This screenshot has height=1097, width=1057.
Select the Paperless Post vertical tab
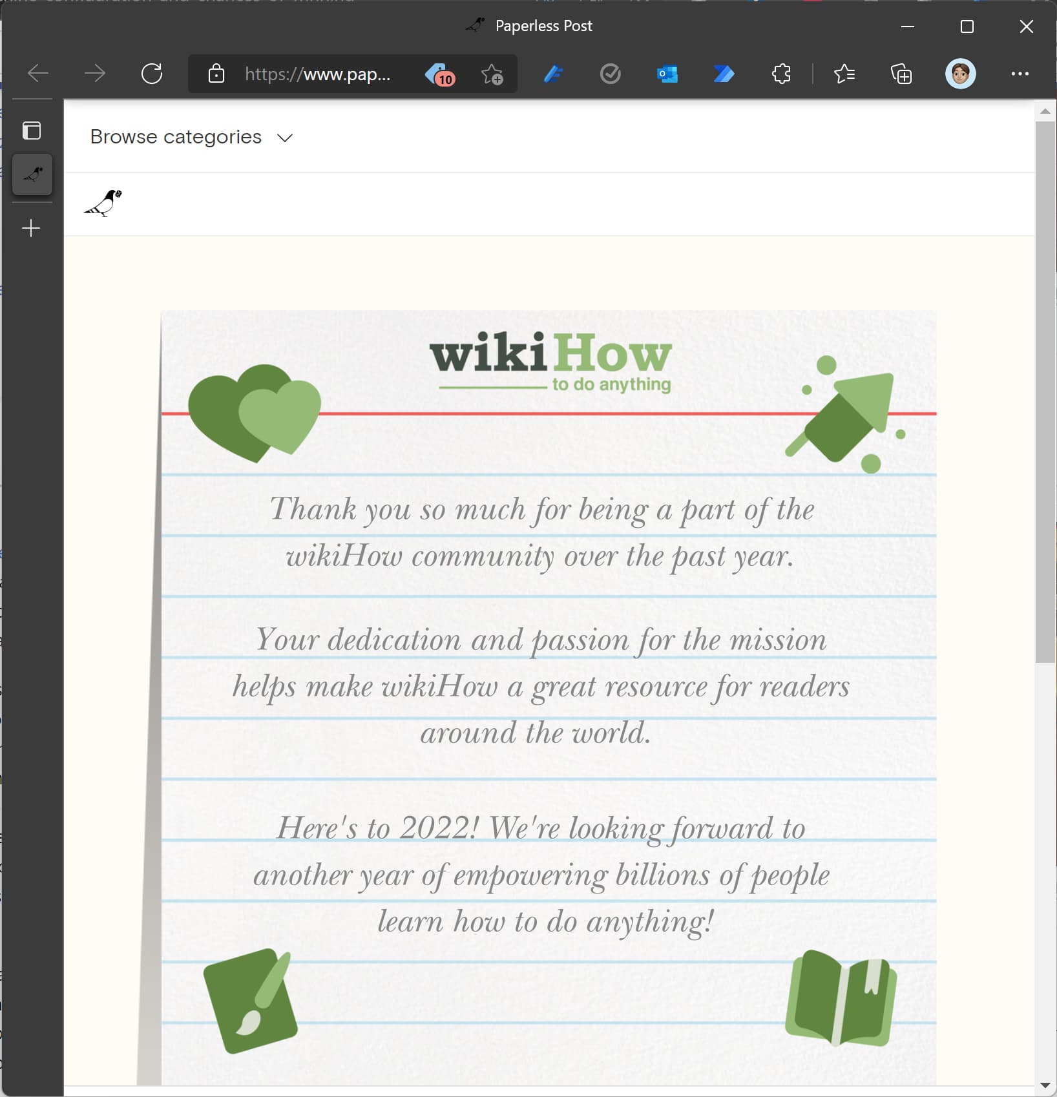click(32, 174)
